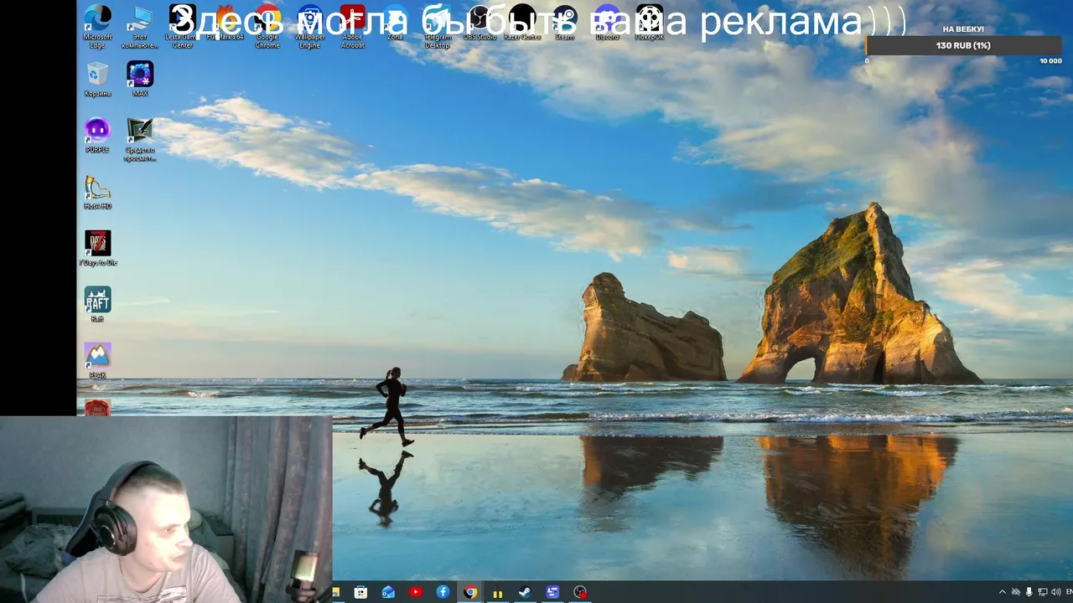Launch the Raft game shortcut
This screenshot has height=603, width=1073.
(97, 304)
